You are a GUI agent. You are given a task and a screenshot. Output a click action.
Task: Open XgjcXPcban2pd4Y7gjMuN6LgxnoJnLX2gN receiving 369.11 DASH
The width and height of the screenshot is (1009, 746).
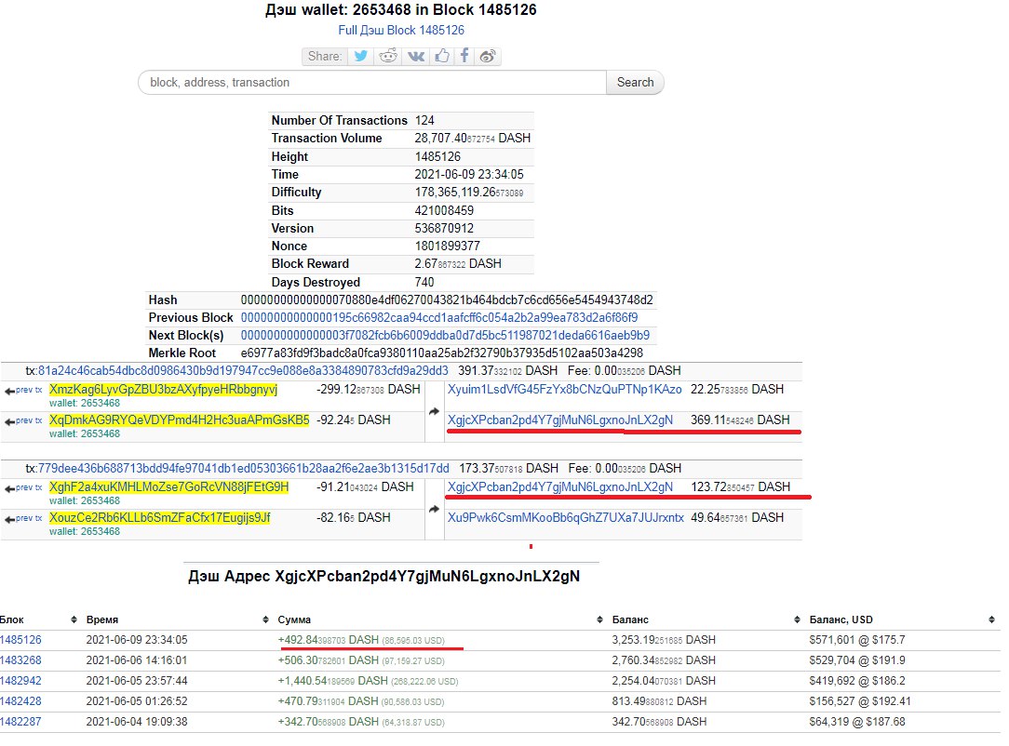pyautogui.click(x=559, y=420)
